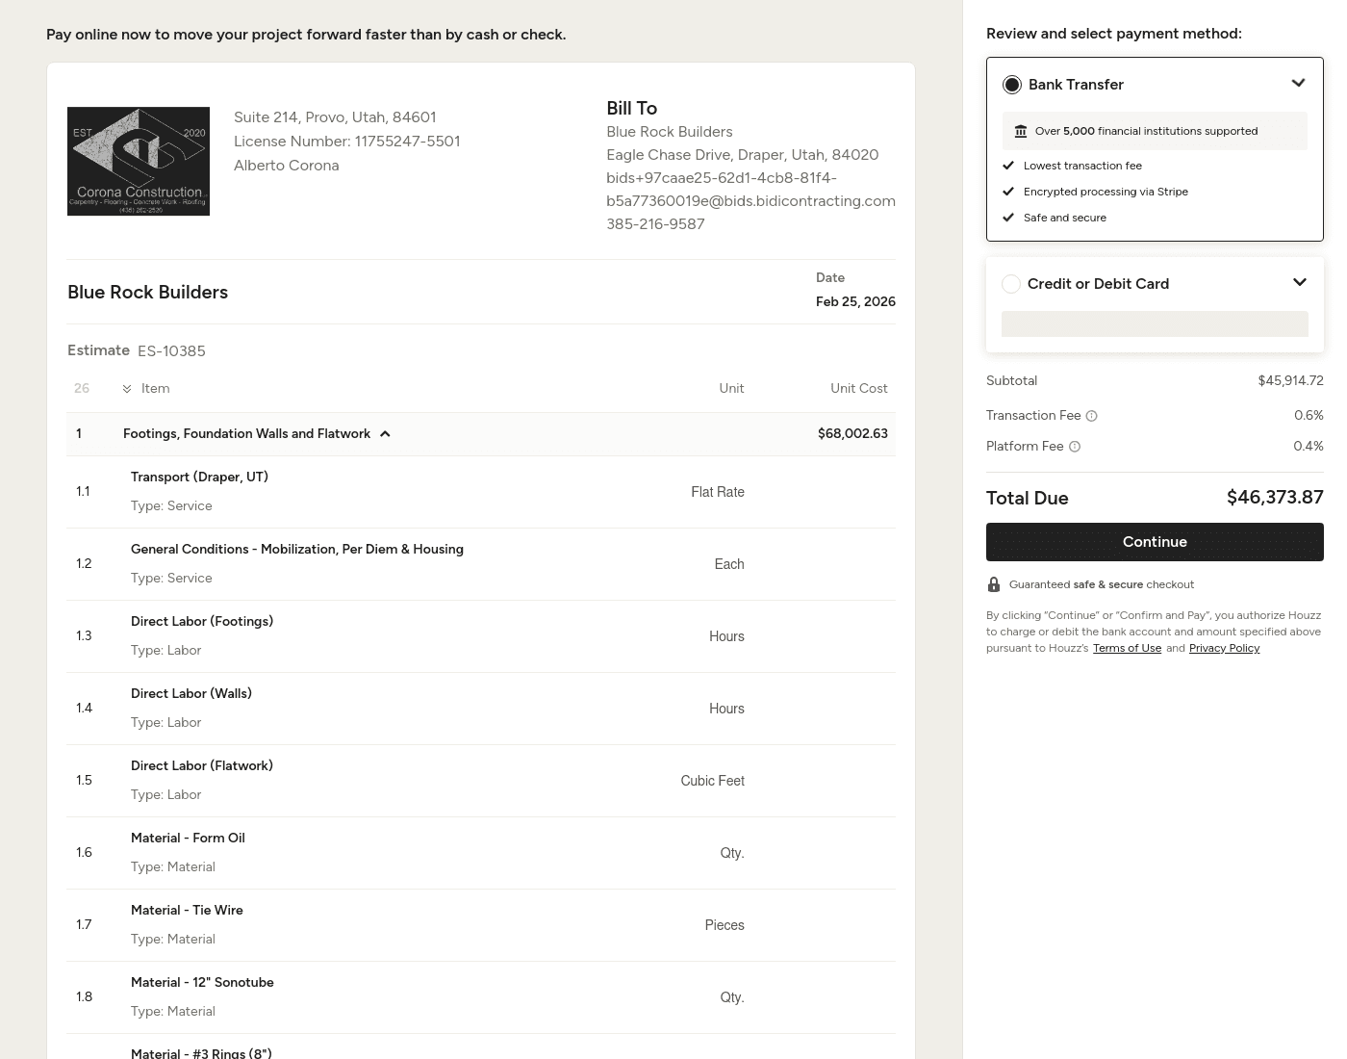Collapse Footings, Foundation Walls and Flatwork section

(385, 434)
